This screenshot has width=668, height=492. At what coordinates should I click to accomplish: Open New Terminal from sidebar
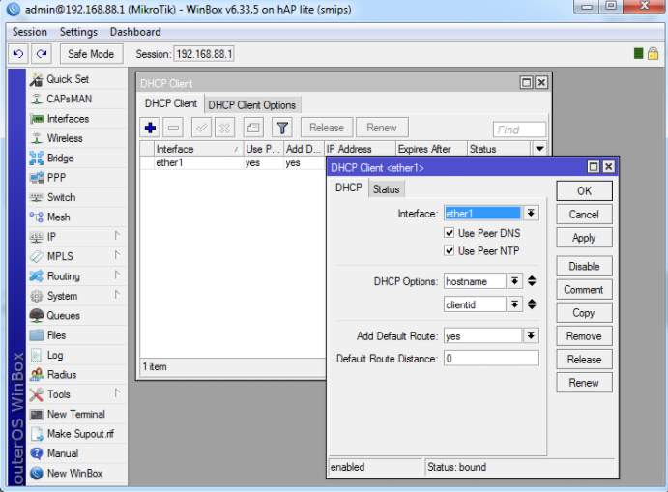coord(75,414)
